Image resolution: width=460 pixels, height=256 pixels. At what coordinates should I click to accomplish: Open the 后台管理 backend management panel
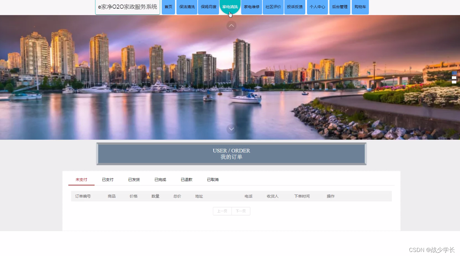pyautogui.click(x=340, y=7)
